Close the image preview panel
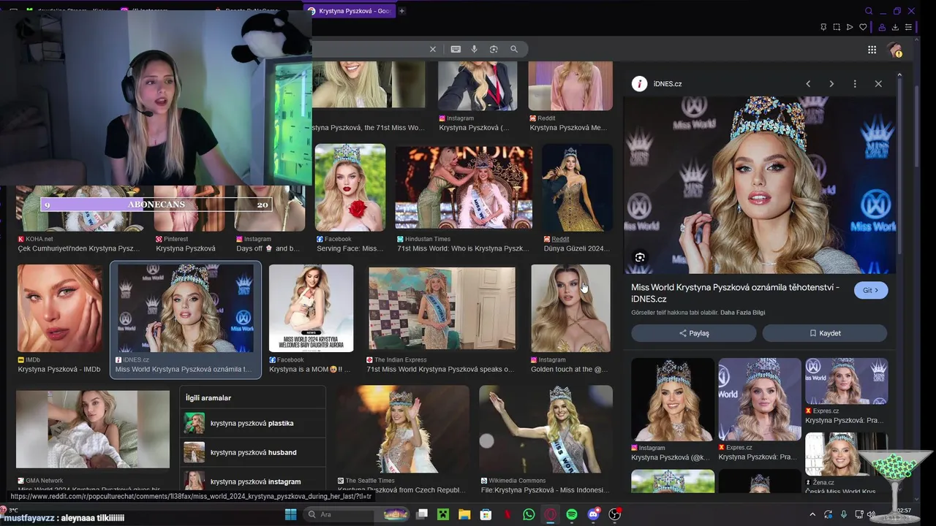 click(878, 84)
